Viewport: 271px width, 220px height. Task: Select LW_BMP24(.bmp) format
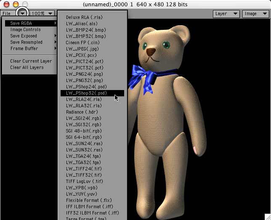point(92,30)
